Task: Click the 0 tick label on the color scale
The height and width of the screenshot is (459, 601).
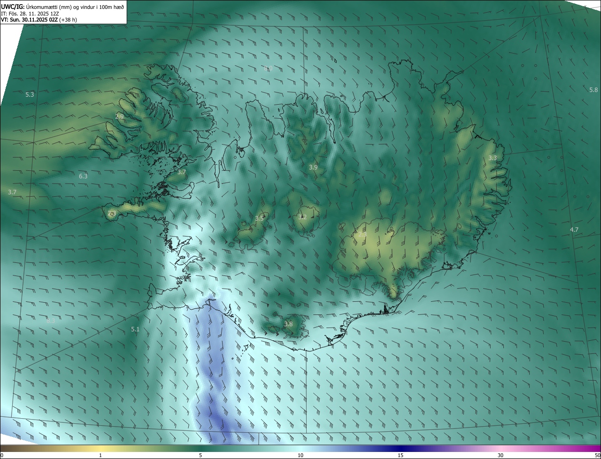Action: [2, 455]
